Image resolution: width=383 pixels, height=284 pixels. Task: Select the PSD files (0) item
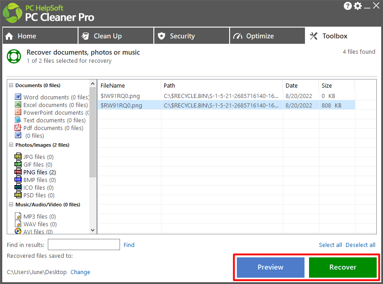tap(39, 196)
